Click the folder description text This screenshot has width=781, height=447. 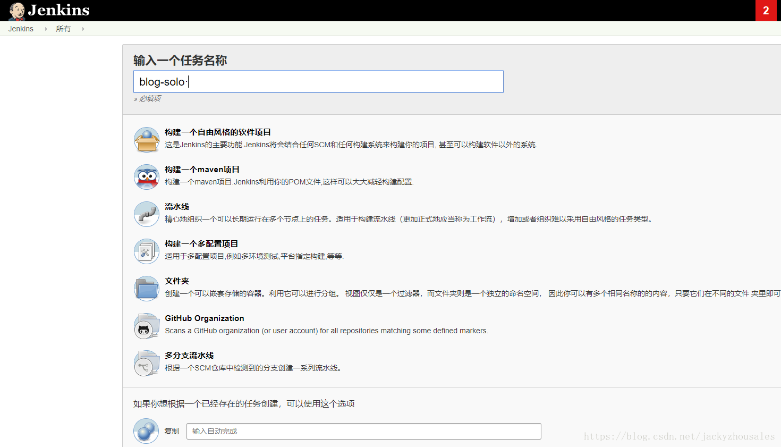[x=473, y=293]
